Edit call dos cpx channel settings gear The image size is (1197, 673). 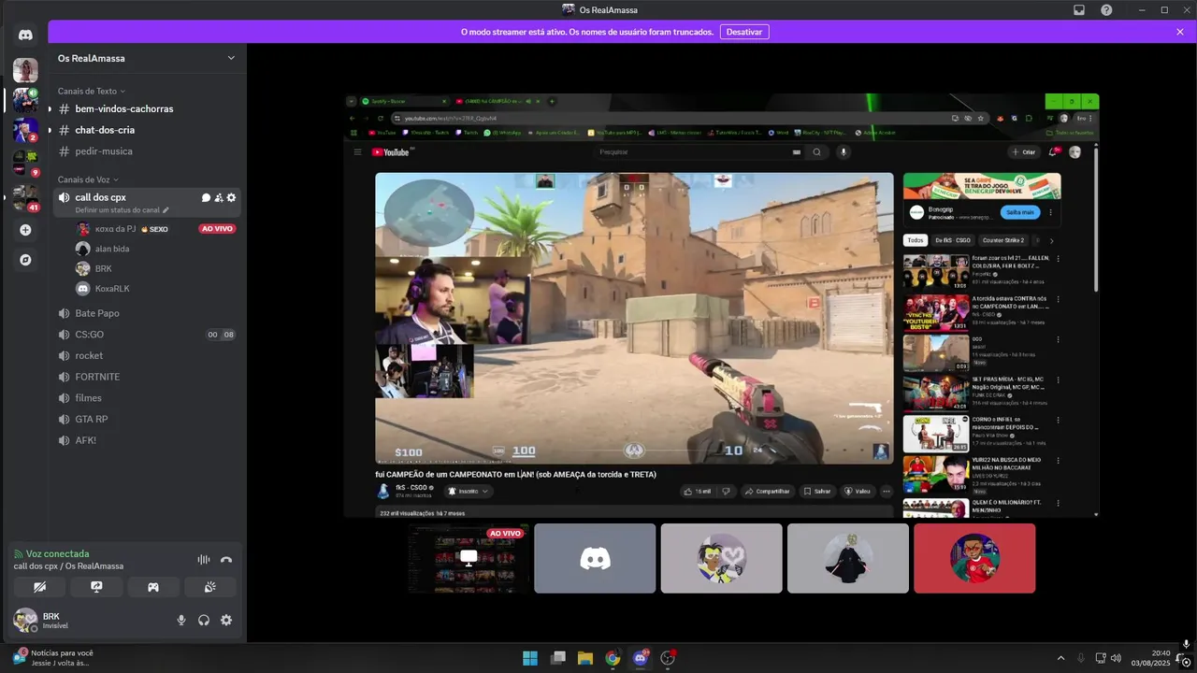coord(231,197)
